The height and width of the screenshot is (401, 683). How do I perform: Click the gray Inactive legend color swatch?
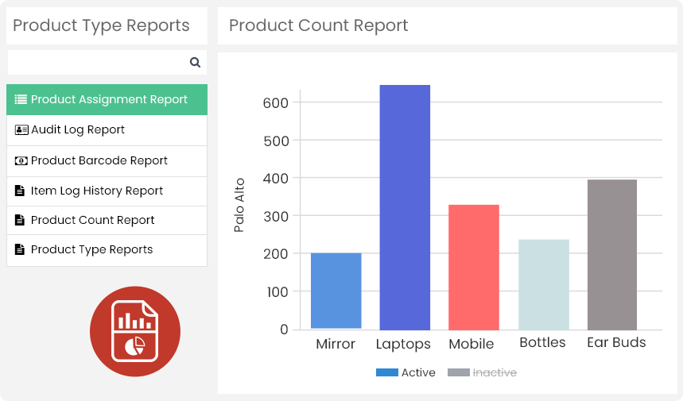[x=458, y=372]
